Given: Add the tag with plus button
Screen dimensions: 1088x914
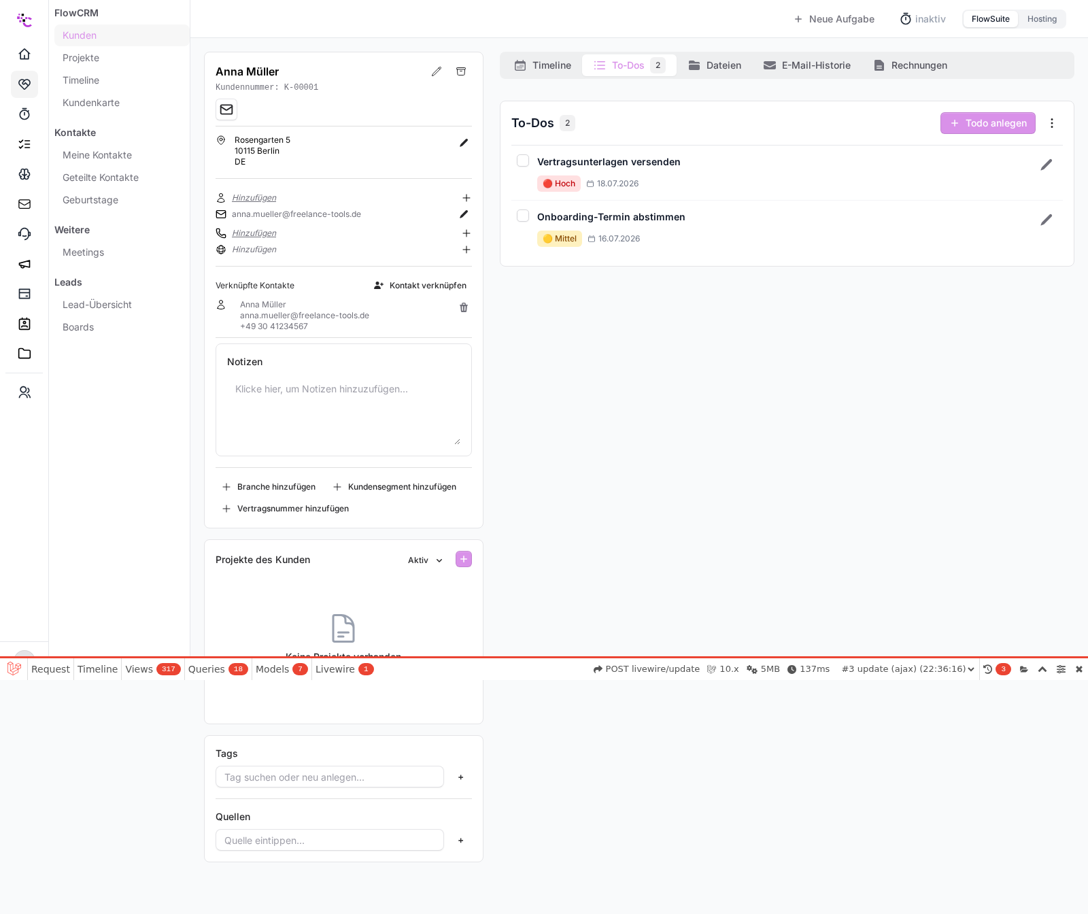Looking at the screenshot, I should (461, 777).
